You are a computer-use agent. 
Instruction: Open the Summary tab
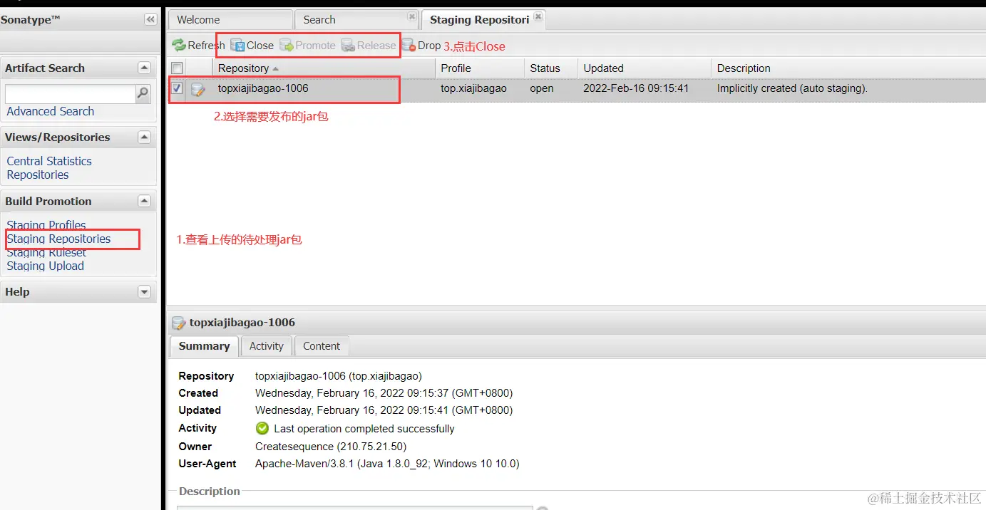click(204, 346)
